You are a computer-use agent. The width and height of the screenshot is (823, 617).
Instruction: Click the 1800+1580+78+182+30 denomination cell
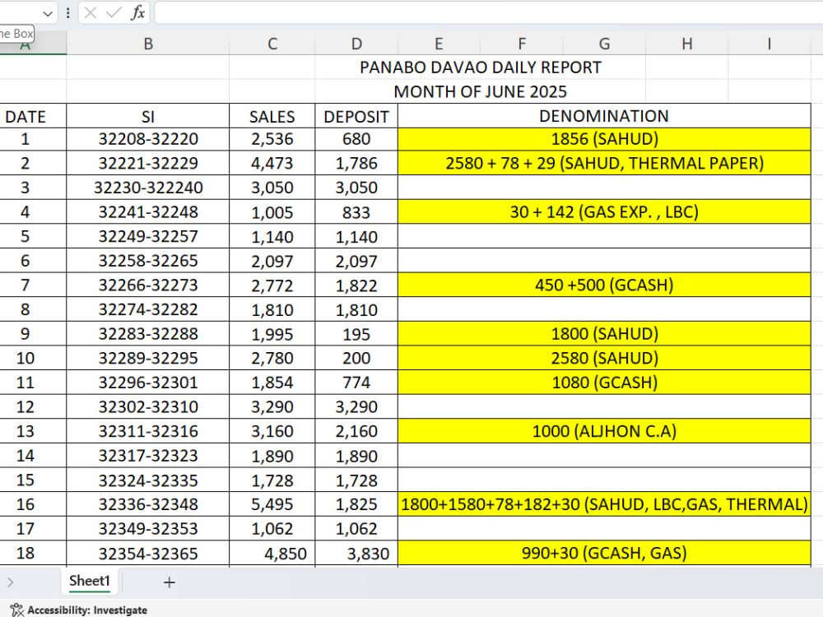pos(604,504)
